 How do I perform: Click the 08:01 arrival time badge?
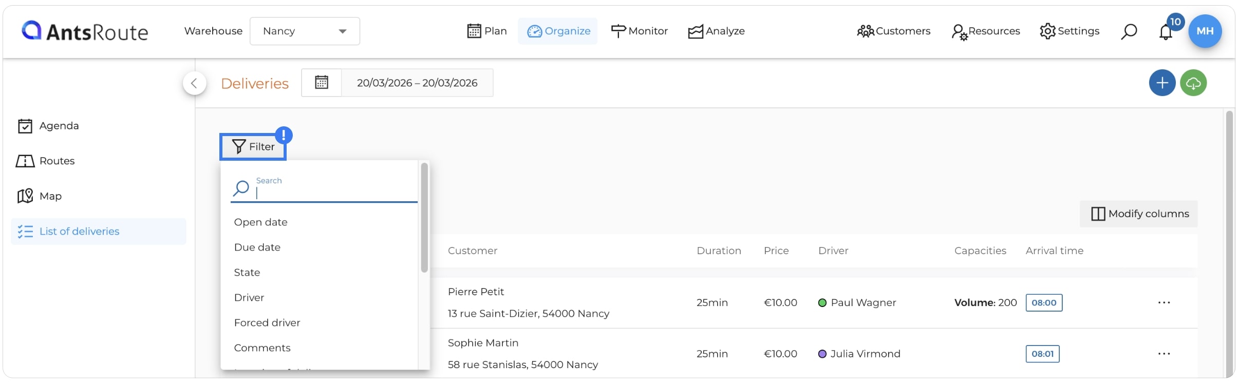click(1043, 354)
